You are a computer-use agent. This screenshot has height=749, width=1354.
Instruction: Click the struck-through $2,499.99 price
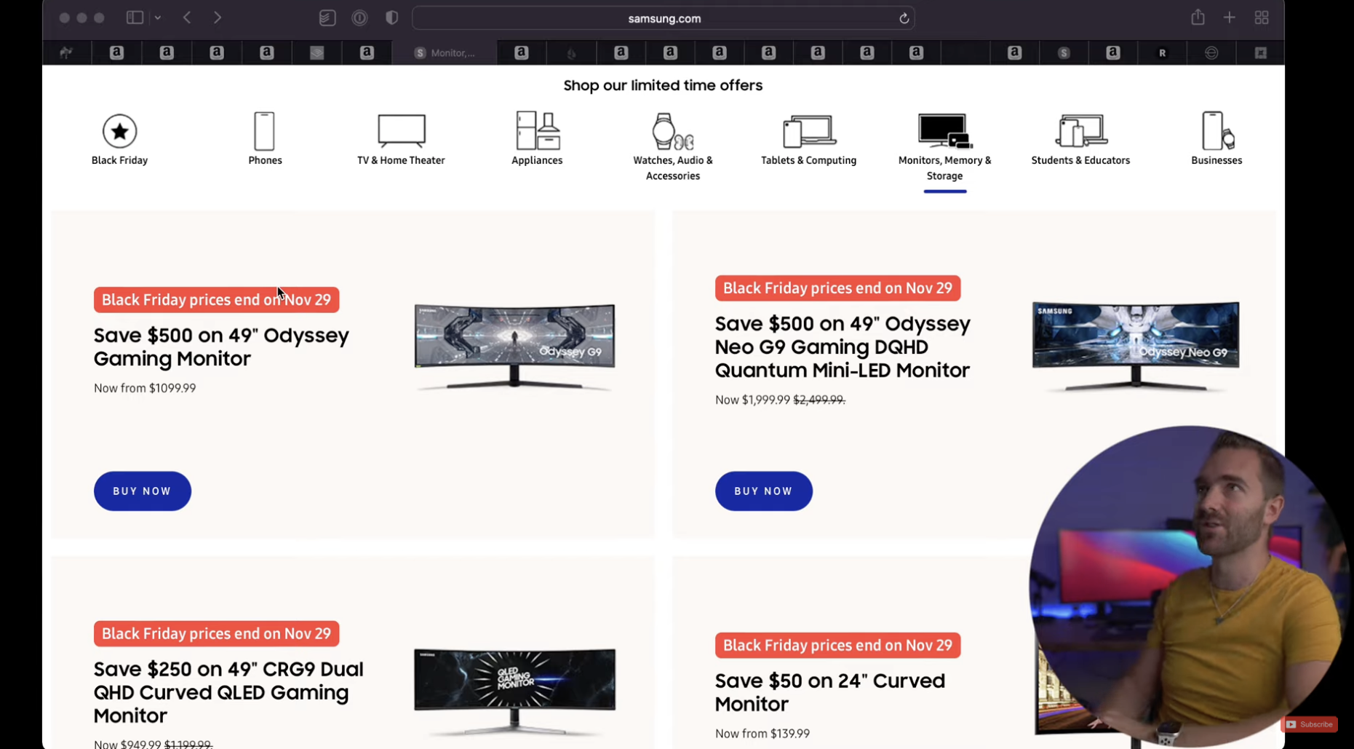tap(819, 400)
